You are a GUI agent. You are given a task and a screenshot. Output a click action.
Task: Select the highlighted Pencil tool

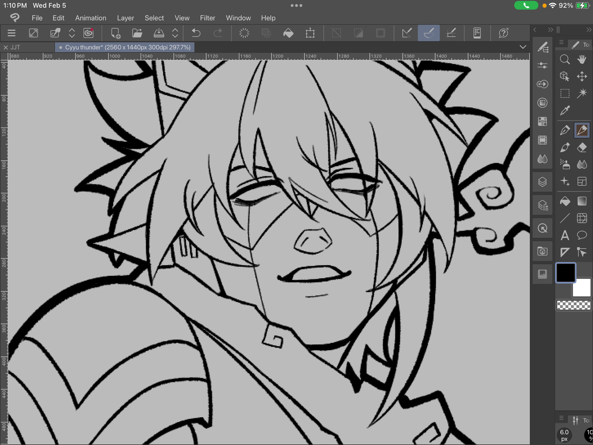click(x=582, y=130)
